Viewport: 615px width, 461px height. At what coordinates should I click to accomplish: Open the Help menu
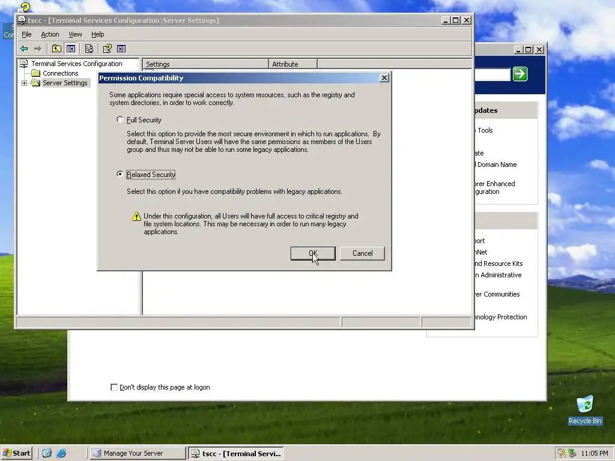click(x=98, y=34)
